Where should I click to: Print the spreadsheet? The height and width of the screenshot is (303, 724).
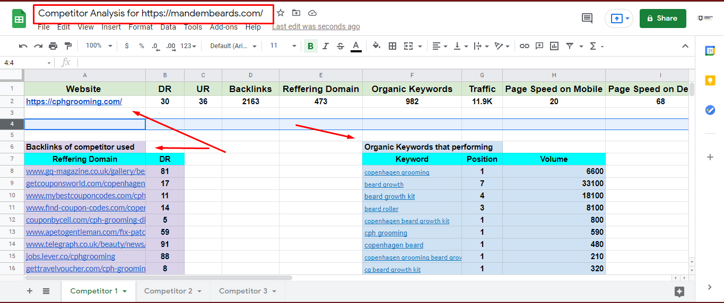53,46
